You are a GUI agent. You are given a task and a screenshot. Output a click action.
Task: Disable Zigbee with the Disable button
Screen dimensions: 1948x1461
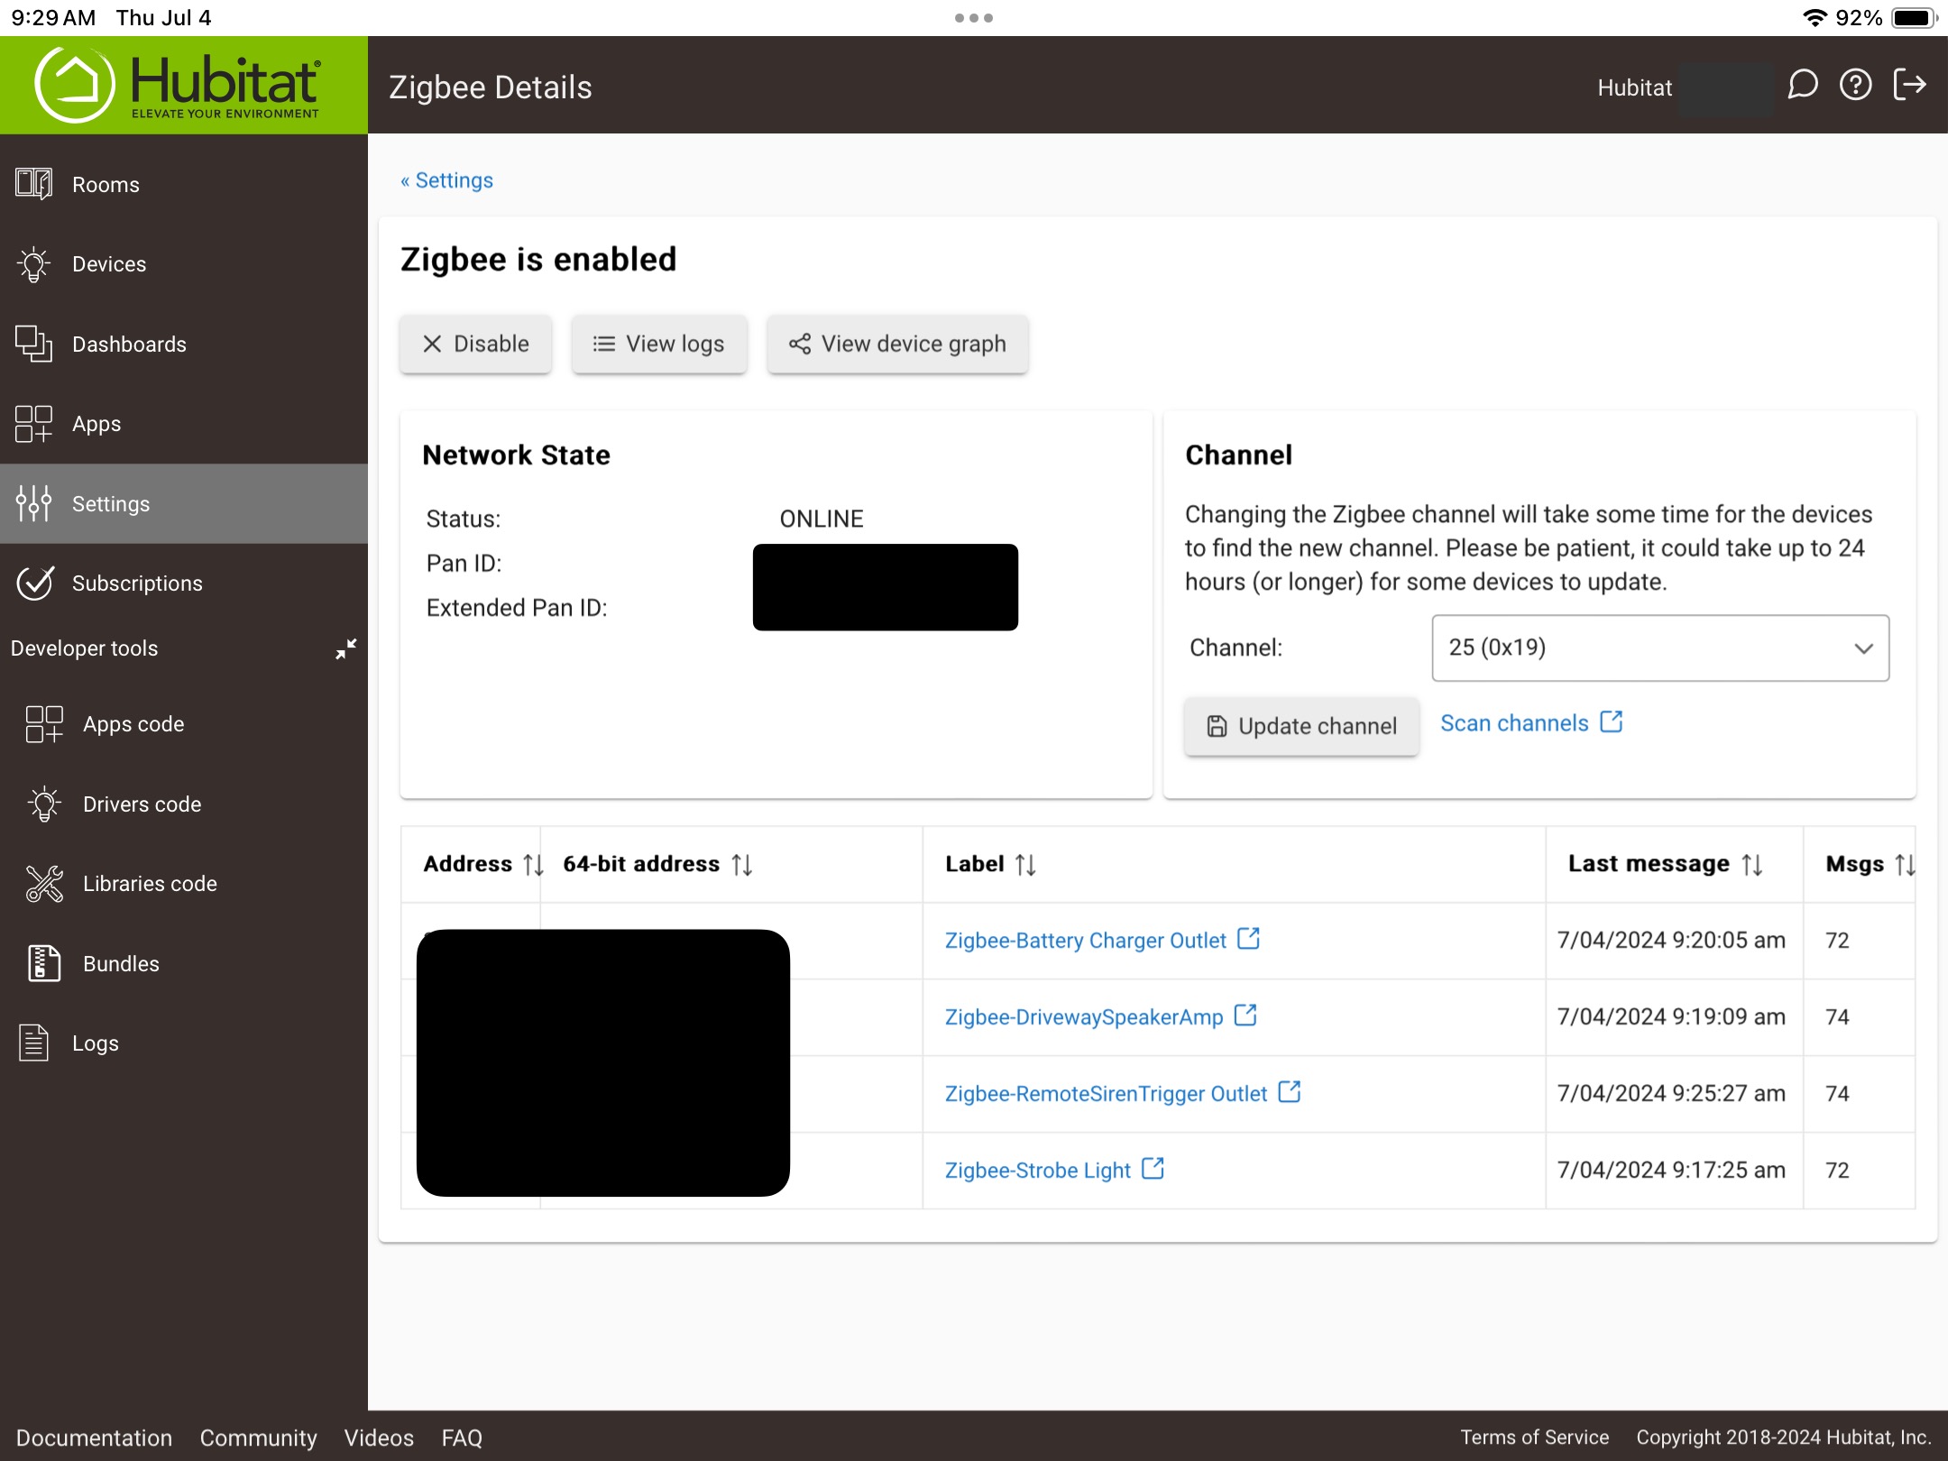pos(476,344)
